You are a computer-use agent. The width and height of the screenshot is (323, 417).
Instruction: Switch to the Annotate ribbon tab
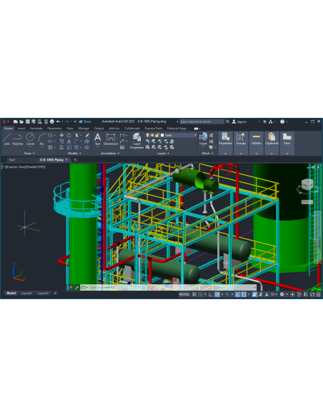tap(36, 129)
